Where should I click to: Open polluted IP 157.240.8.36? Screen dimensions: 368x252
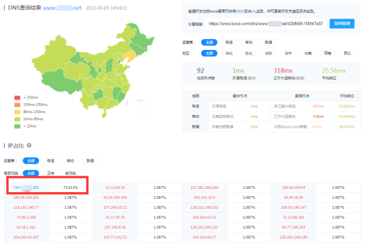point(115,227)
